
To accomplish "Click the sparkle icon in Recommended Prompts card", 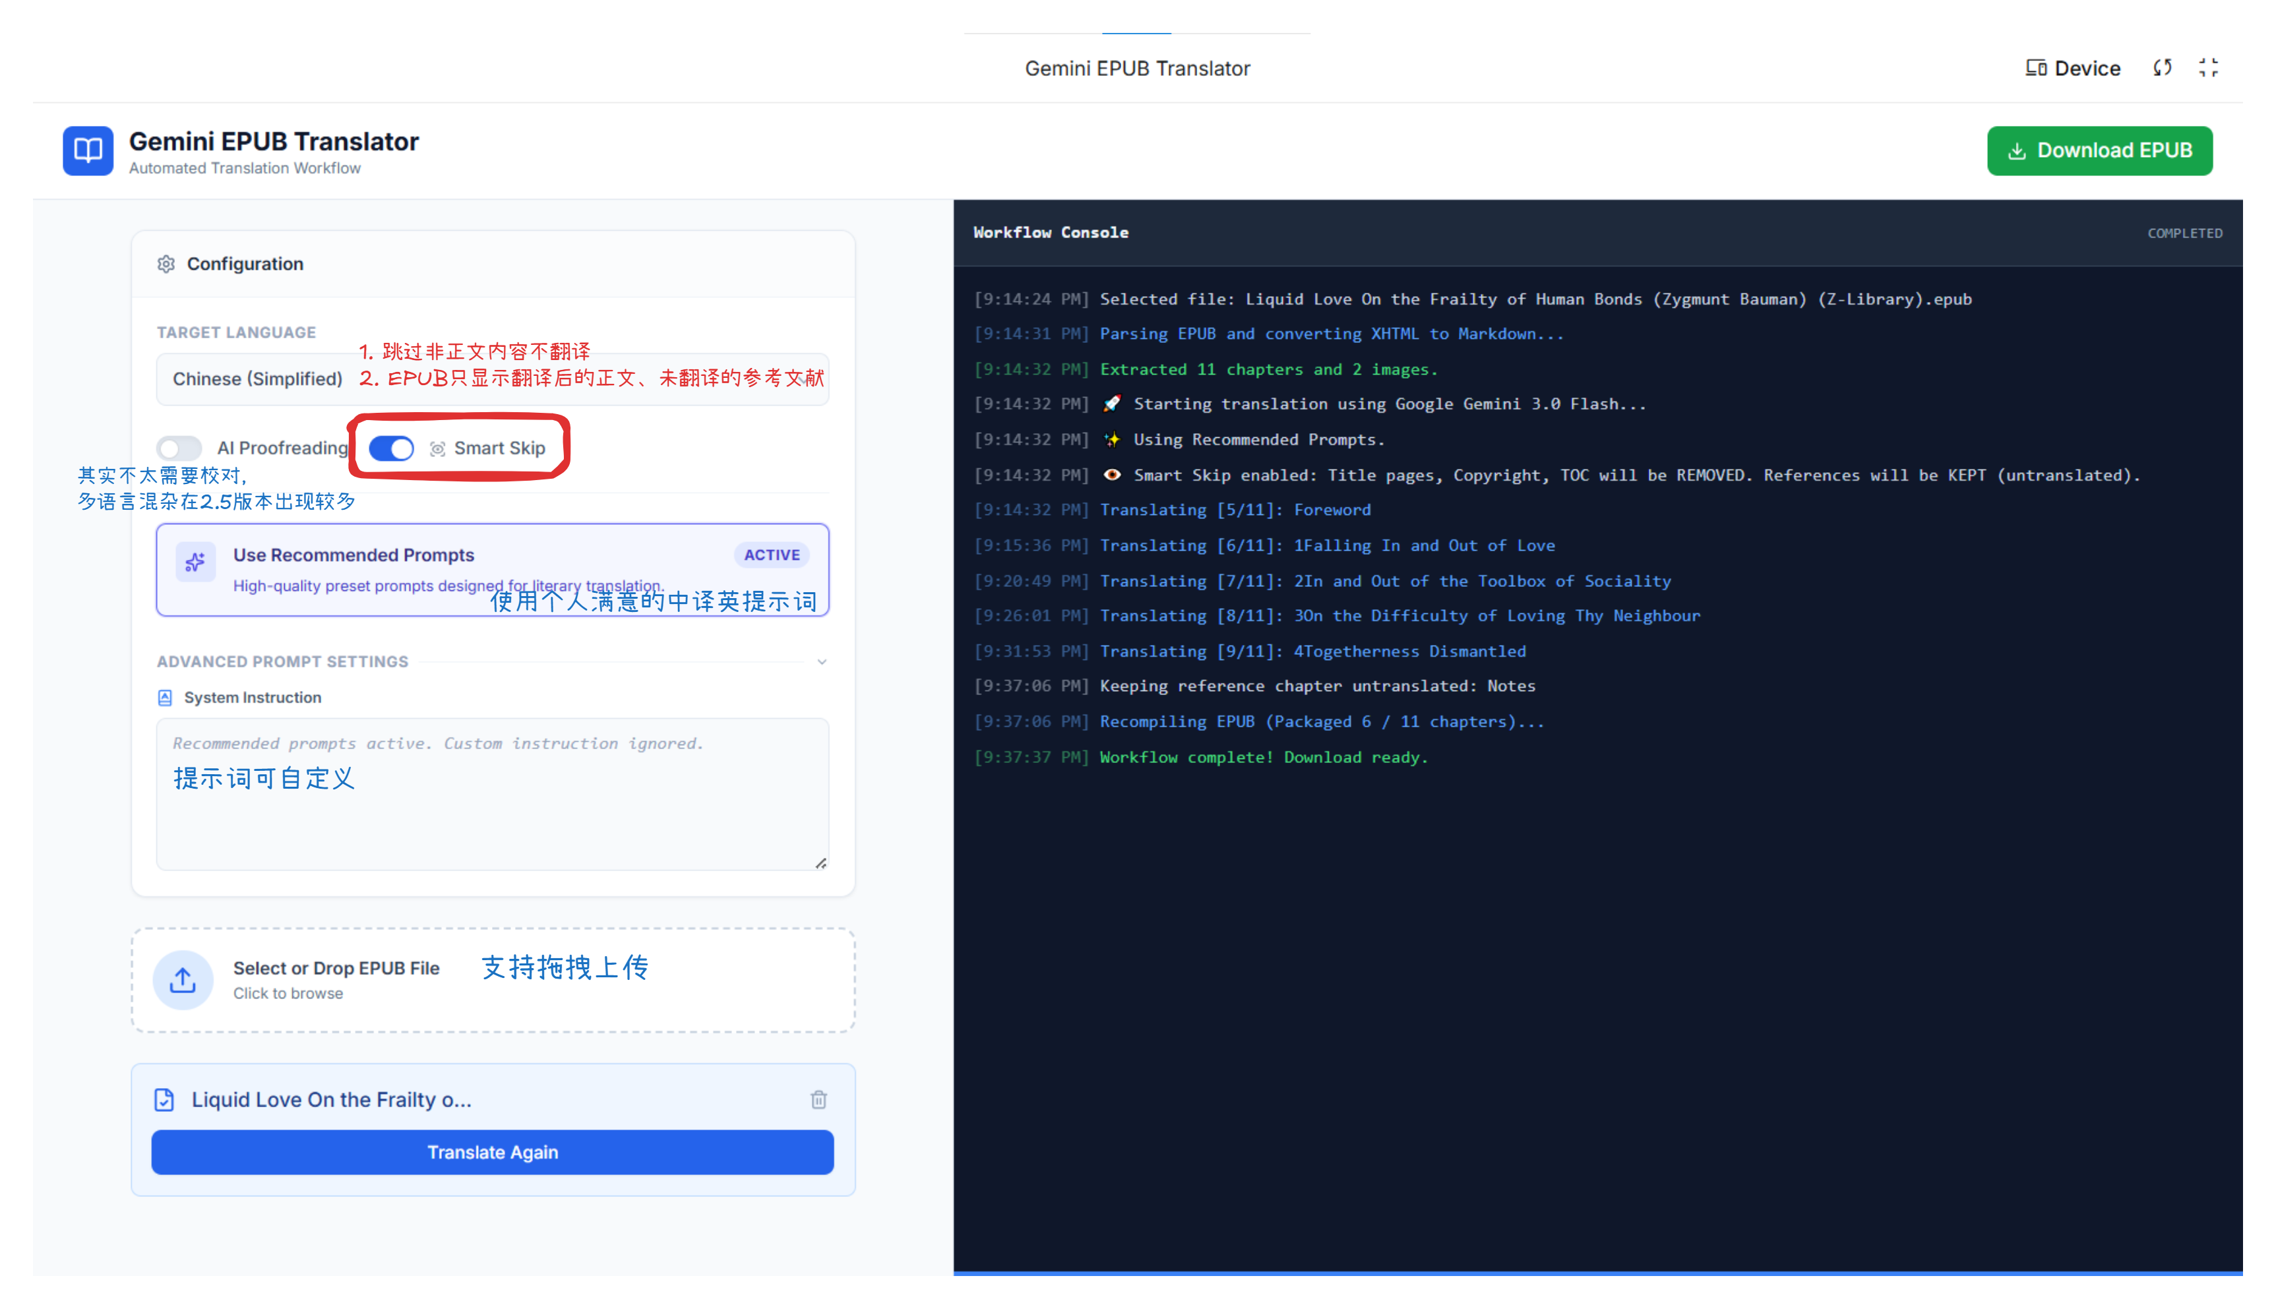I will pyautogui.click(x=195, y=563).
